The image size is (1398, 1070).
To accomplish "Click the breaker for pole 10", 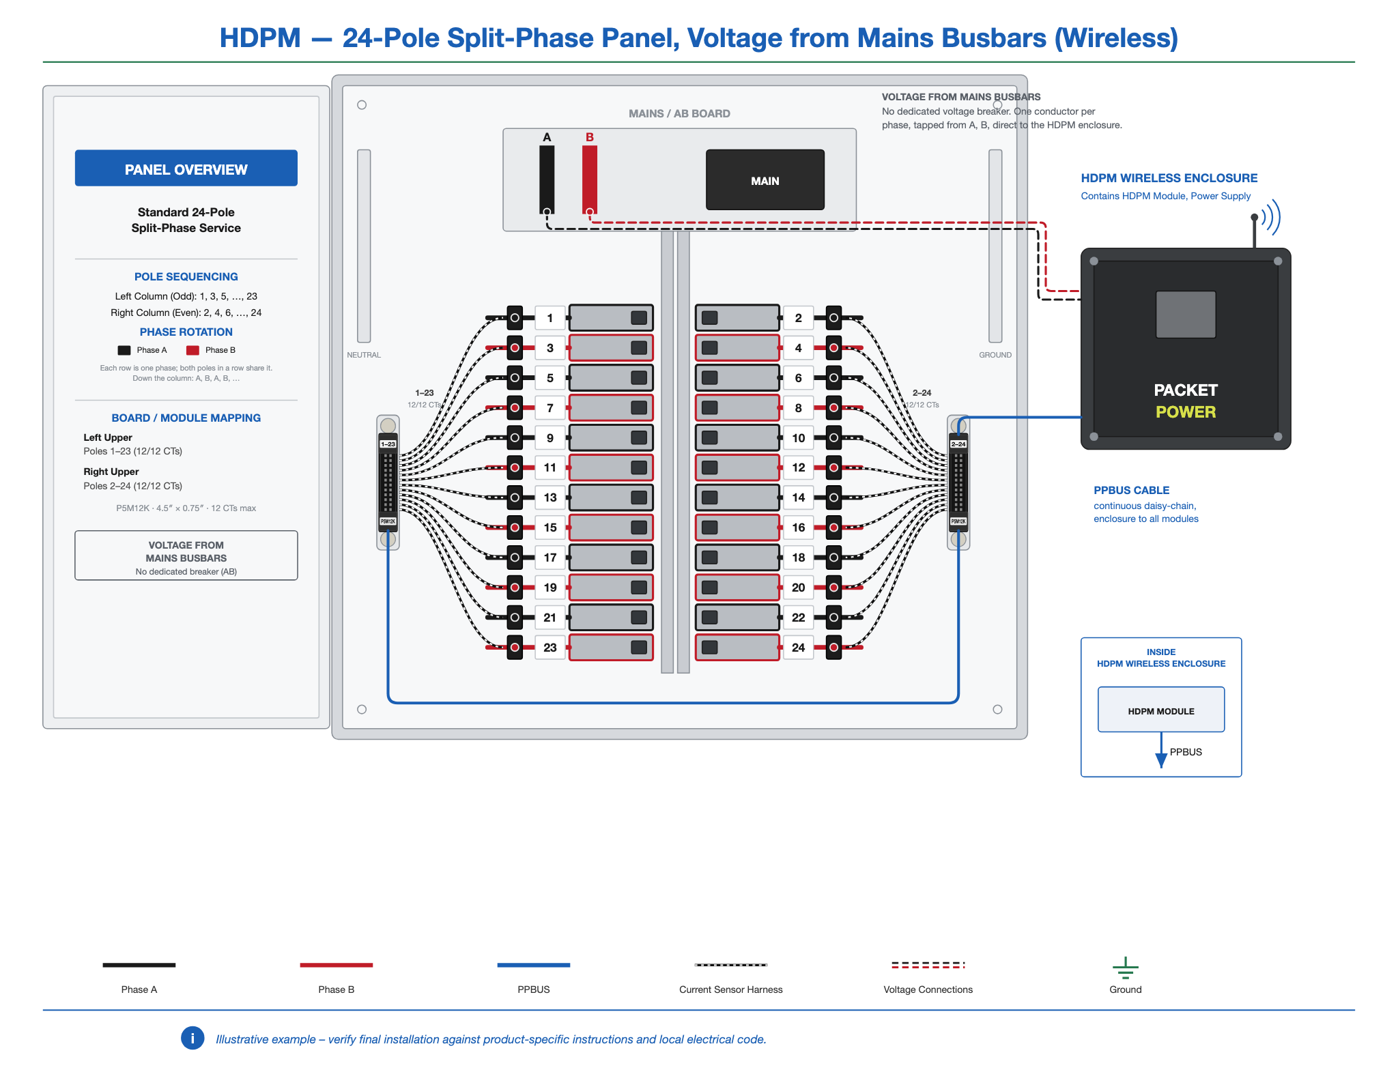I will pos(737,437).
